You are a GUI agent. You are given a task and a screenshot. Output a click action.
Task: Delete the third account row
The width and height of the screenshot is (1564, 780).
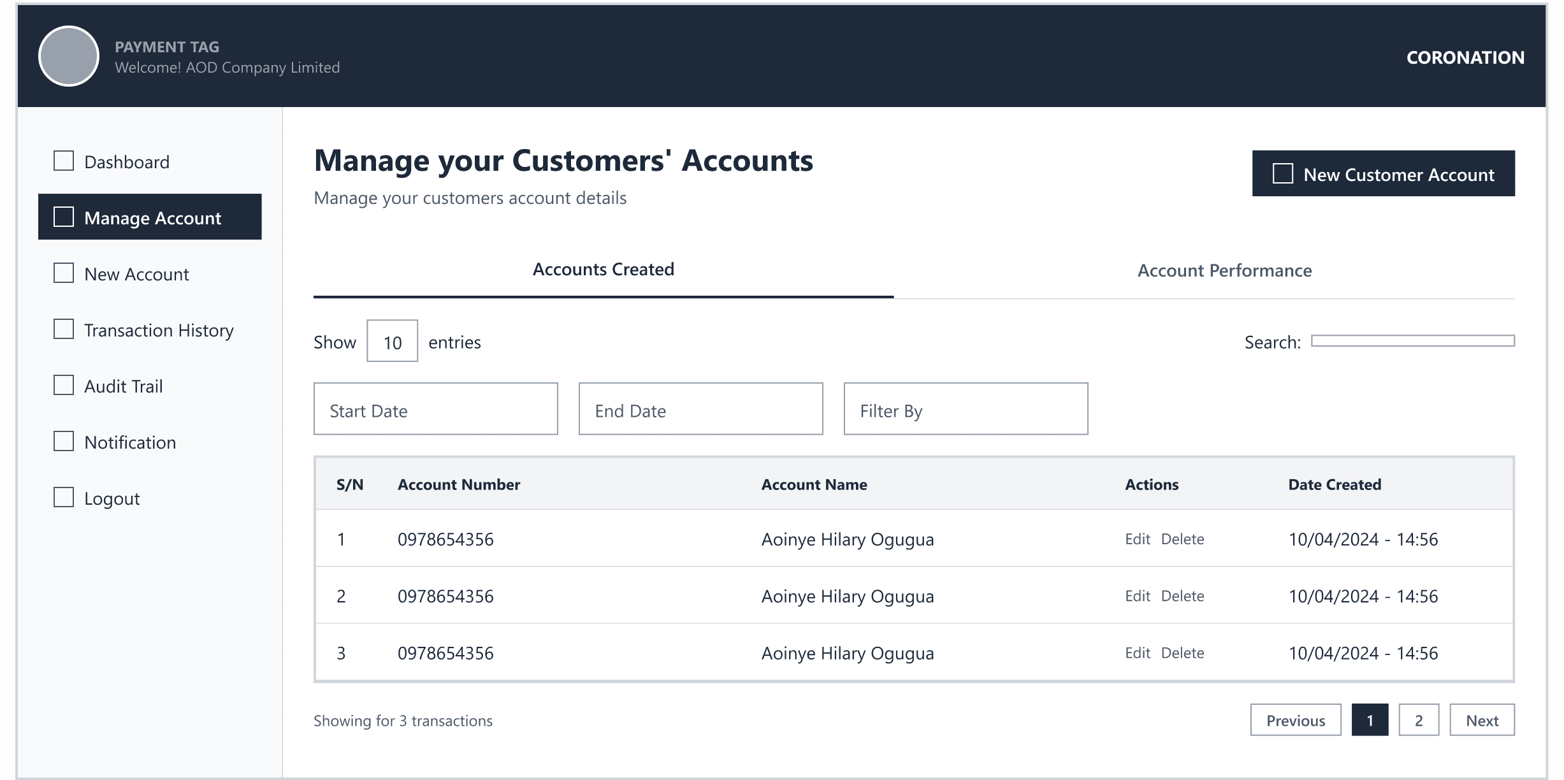[x=1182, y=653]
